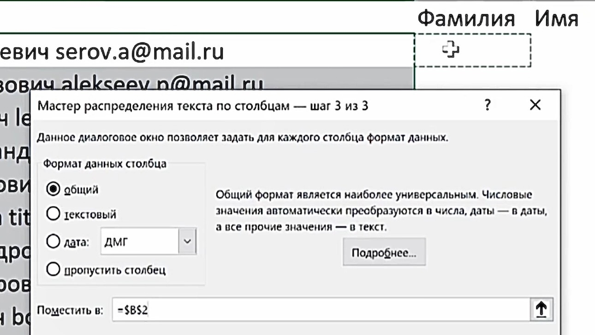Select the 'общий' column format radio button
Viewport: 595px width, 335px height.
[54, 189]
